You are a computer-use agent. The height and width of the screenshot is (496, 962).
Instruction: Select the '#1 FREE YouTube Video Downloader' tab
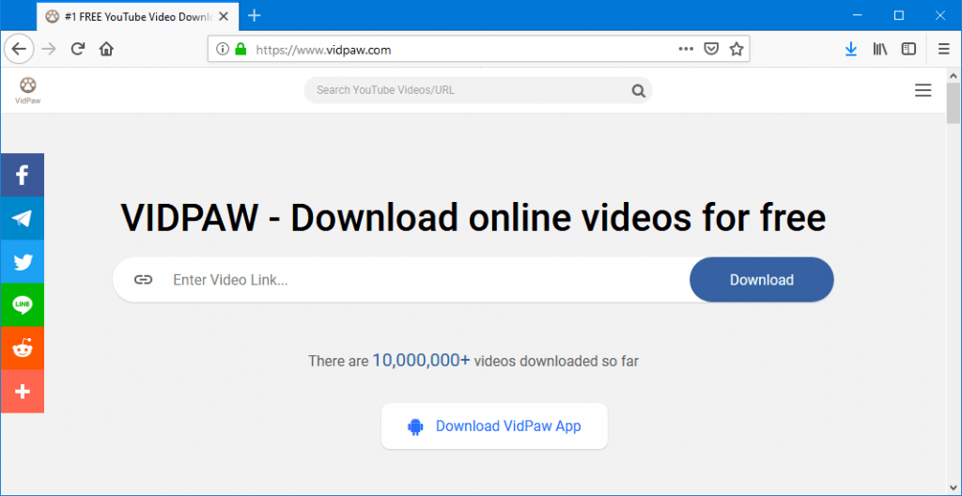[x=138, y=17]
